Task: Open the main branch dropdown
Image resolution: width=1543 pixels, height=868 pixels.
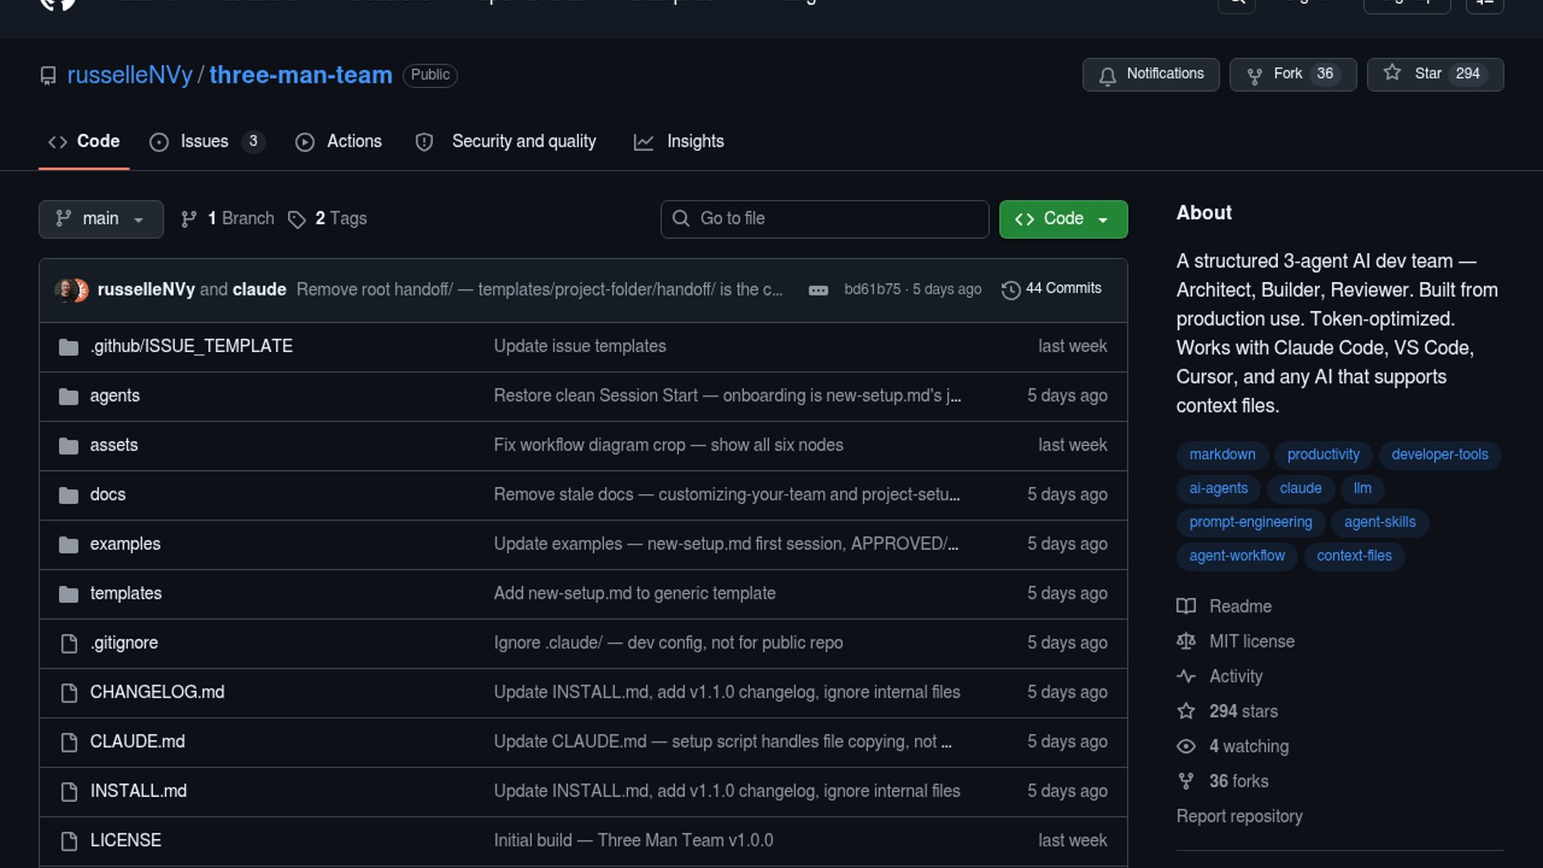Action: [x=100, y=219]
